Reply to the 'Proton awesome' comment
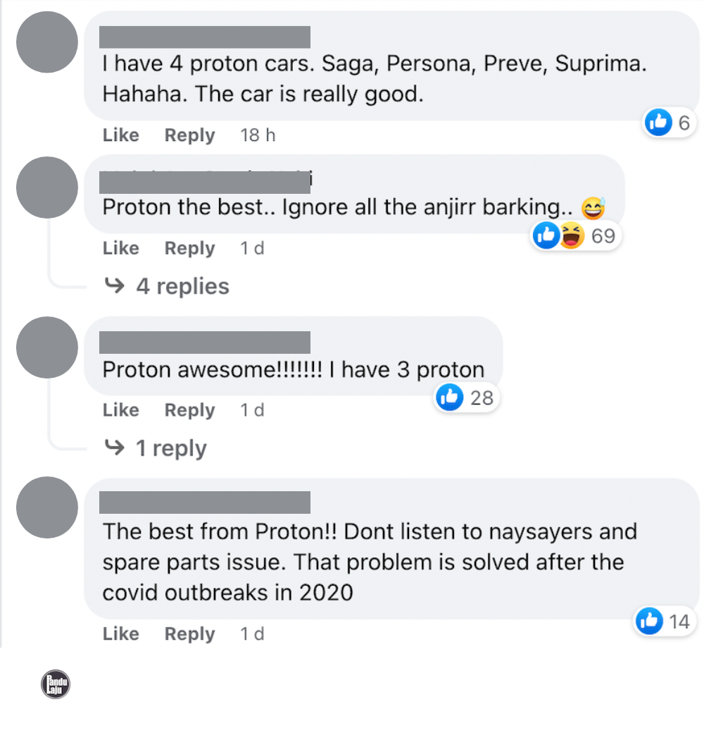The height and width of the screenshot is (740, 704). tap(189, 410)
